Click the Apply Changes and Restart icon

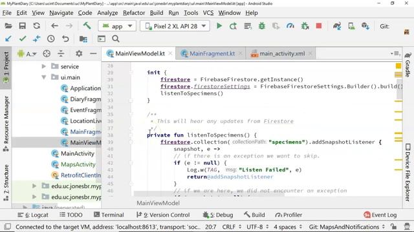tap(233, 26)
